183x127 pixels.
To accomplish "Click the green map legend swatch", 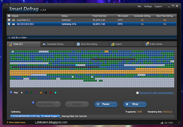I will (31, 93).
